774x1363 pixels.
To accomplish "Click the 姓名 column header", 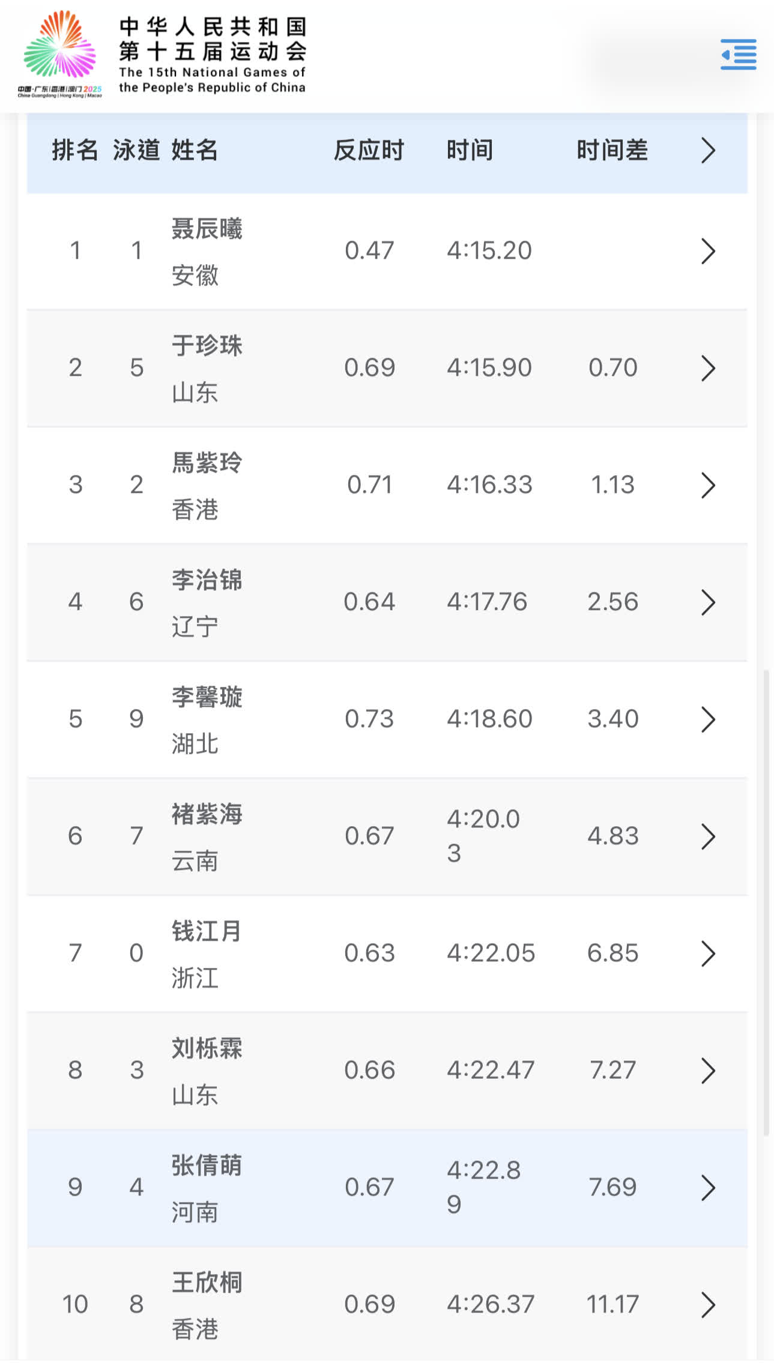I will click(195, 150).
